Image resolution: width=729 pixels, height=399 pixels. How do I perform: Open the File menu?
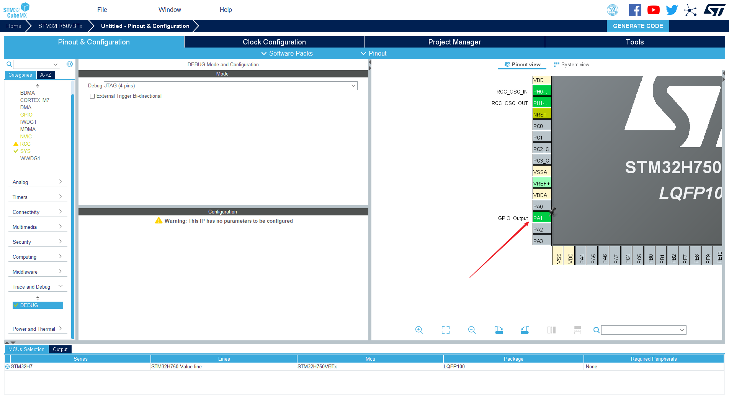102,10
